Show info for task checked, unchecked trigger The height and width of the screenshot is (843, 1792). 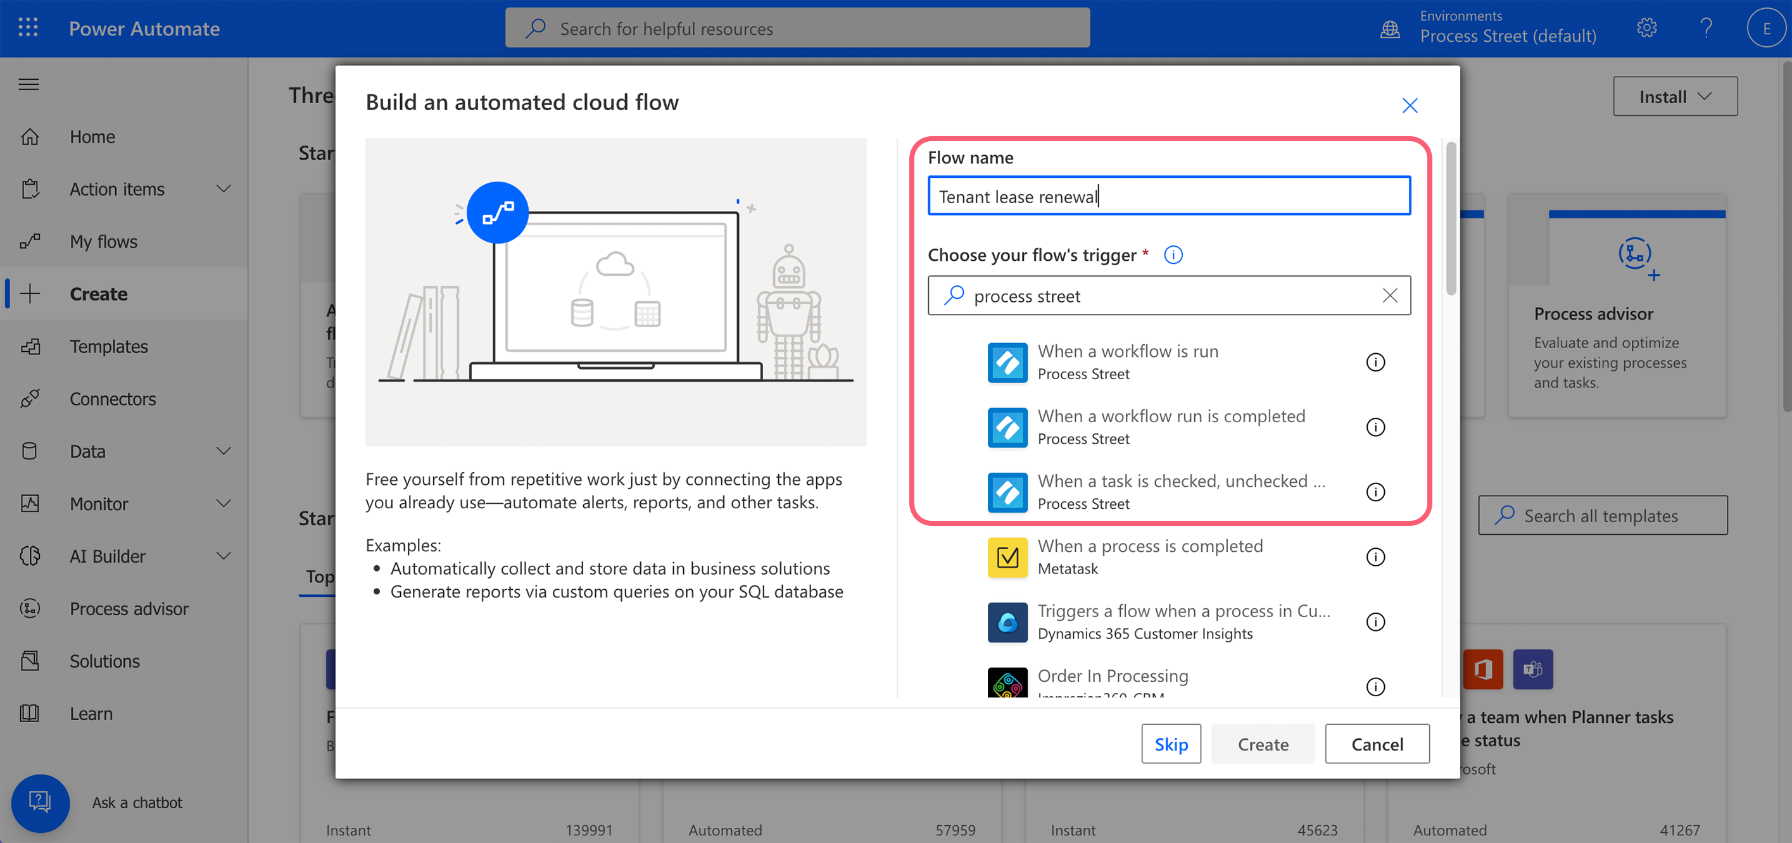coord(1375,492)
